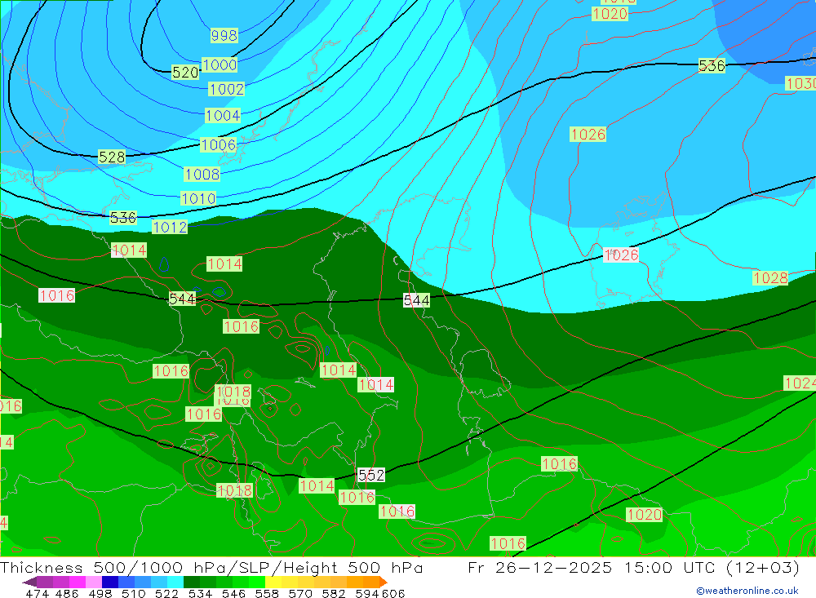816x598 pixels.
Task: Click the purple arrow tip at legend start
Action: coord(29,582)
